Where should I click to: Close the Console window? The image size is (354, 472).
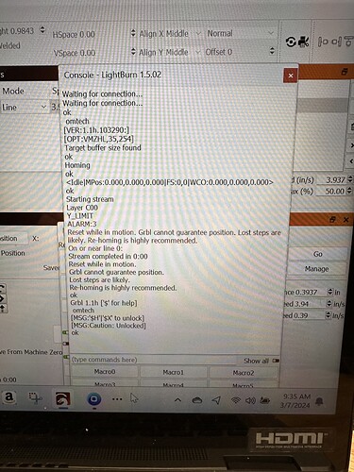coord(291,76)
